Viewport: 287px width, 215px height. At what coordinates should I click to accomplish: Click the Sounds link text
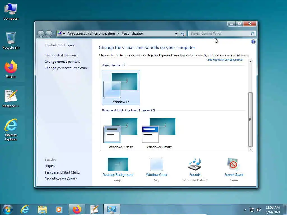pos(195,175)
